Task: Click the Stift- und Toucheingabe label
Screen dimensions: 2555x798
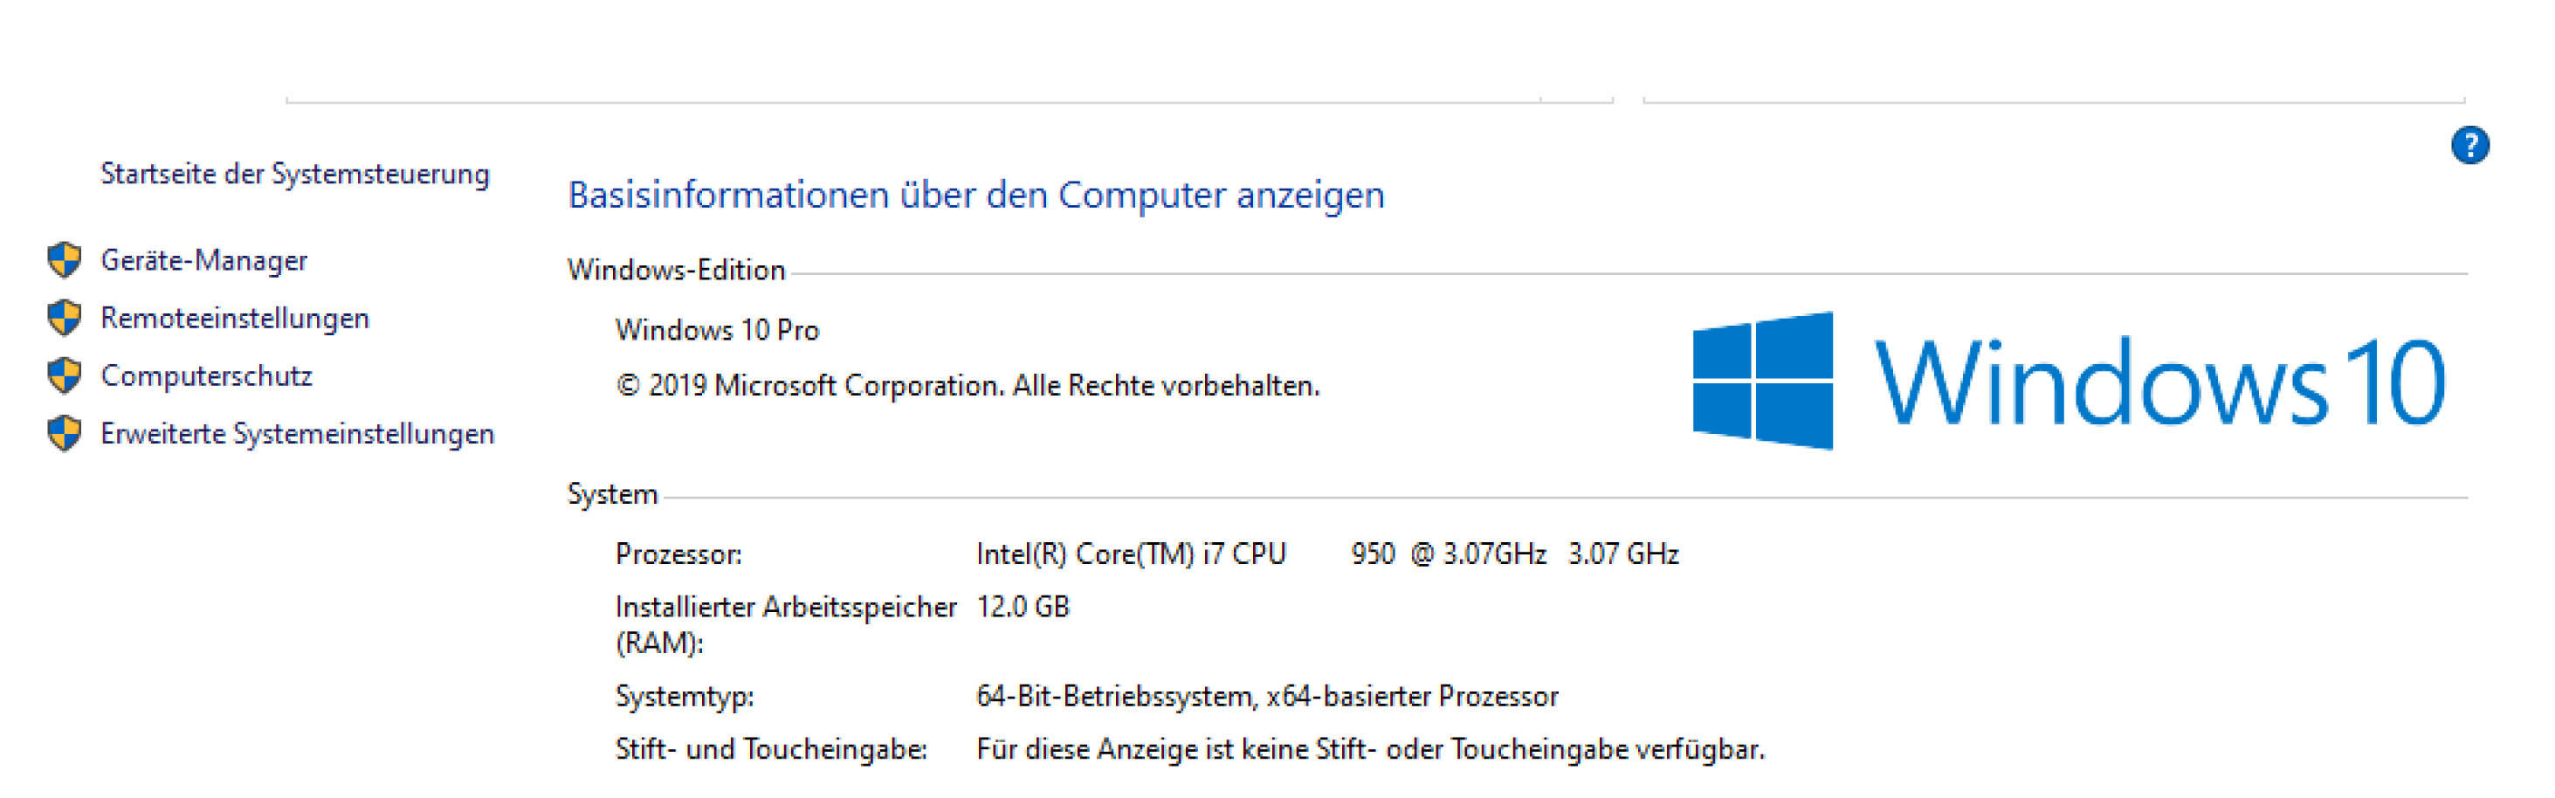Action: 771,749
